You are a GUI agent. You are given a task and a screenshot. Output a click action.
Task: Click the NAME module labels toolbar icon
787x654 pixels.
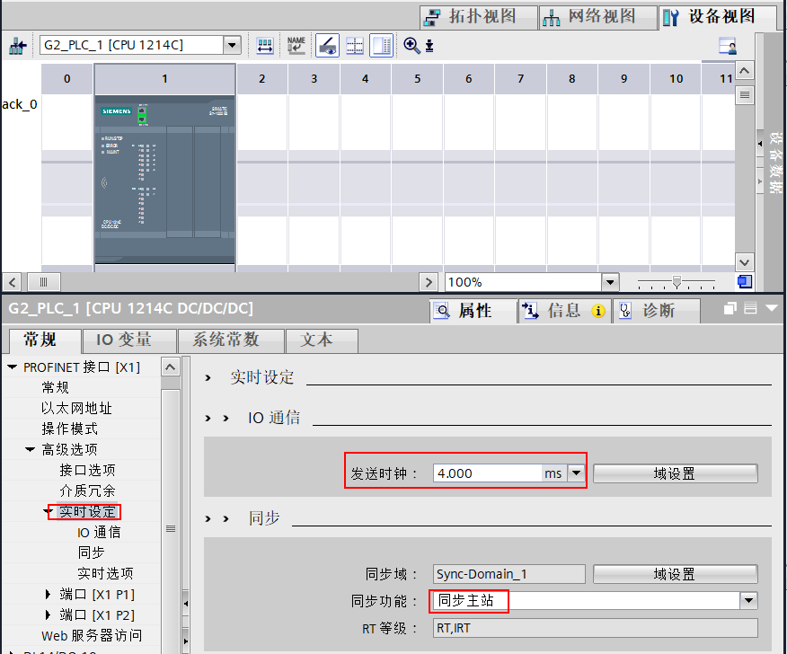(x=296, y=46)
